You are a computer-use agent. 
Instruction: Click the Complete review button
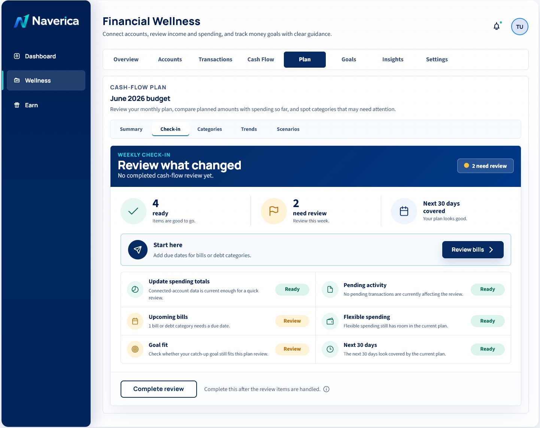click(159, 389)
